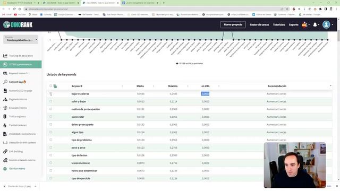Open download item options arrow in downloads bar
The height and width of the screenshot is (191, 340).
click(36, 186)
